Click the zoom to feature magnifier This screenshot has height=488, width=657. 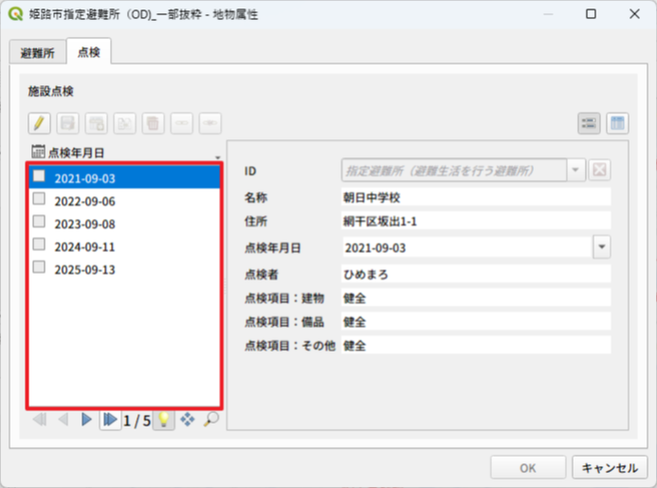(210, 420)
